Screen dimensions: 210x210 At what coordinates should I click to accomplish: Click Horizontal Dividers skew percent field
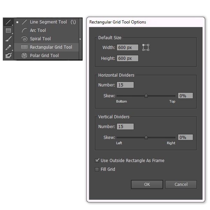185,96
